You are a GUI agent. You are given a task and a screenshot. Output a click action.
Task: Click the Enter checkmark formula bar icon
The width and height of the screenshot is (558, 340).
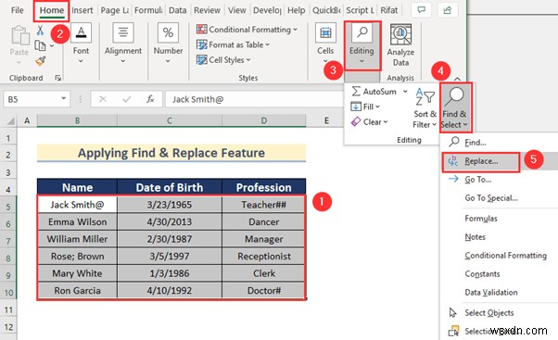[x=127, y=99]
